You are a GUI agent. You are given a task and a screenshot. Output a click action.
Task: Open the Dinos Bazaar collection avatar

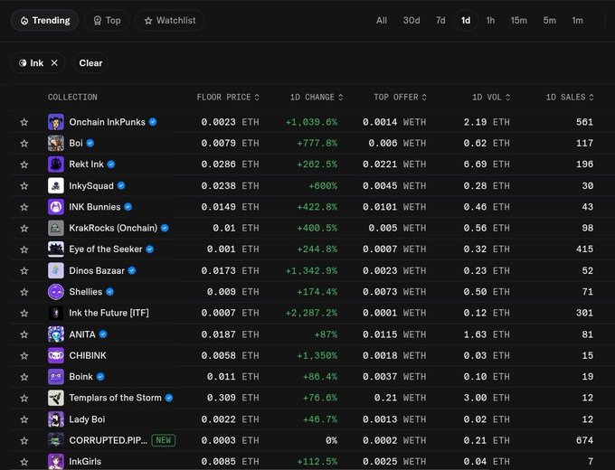[56, 270]
